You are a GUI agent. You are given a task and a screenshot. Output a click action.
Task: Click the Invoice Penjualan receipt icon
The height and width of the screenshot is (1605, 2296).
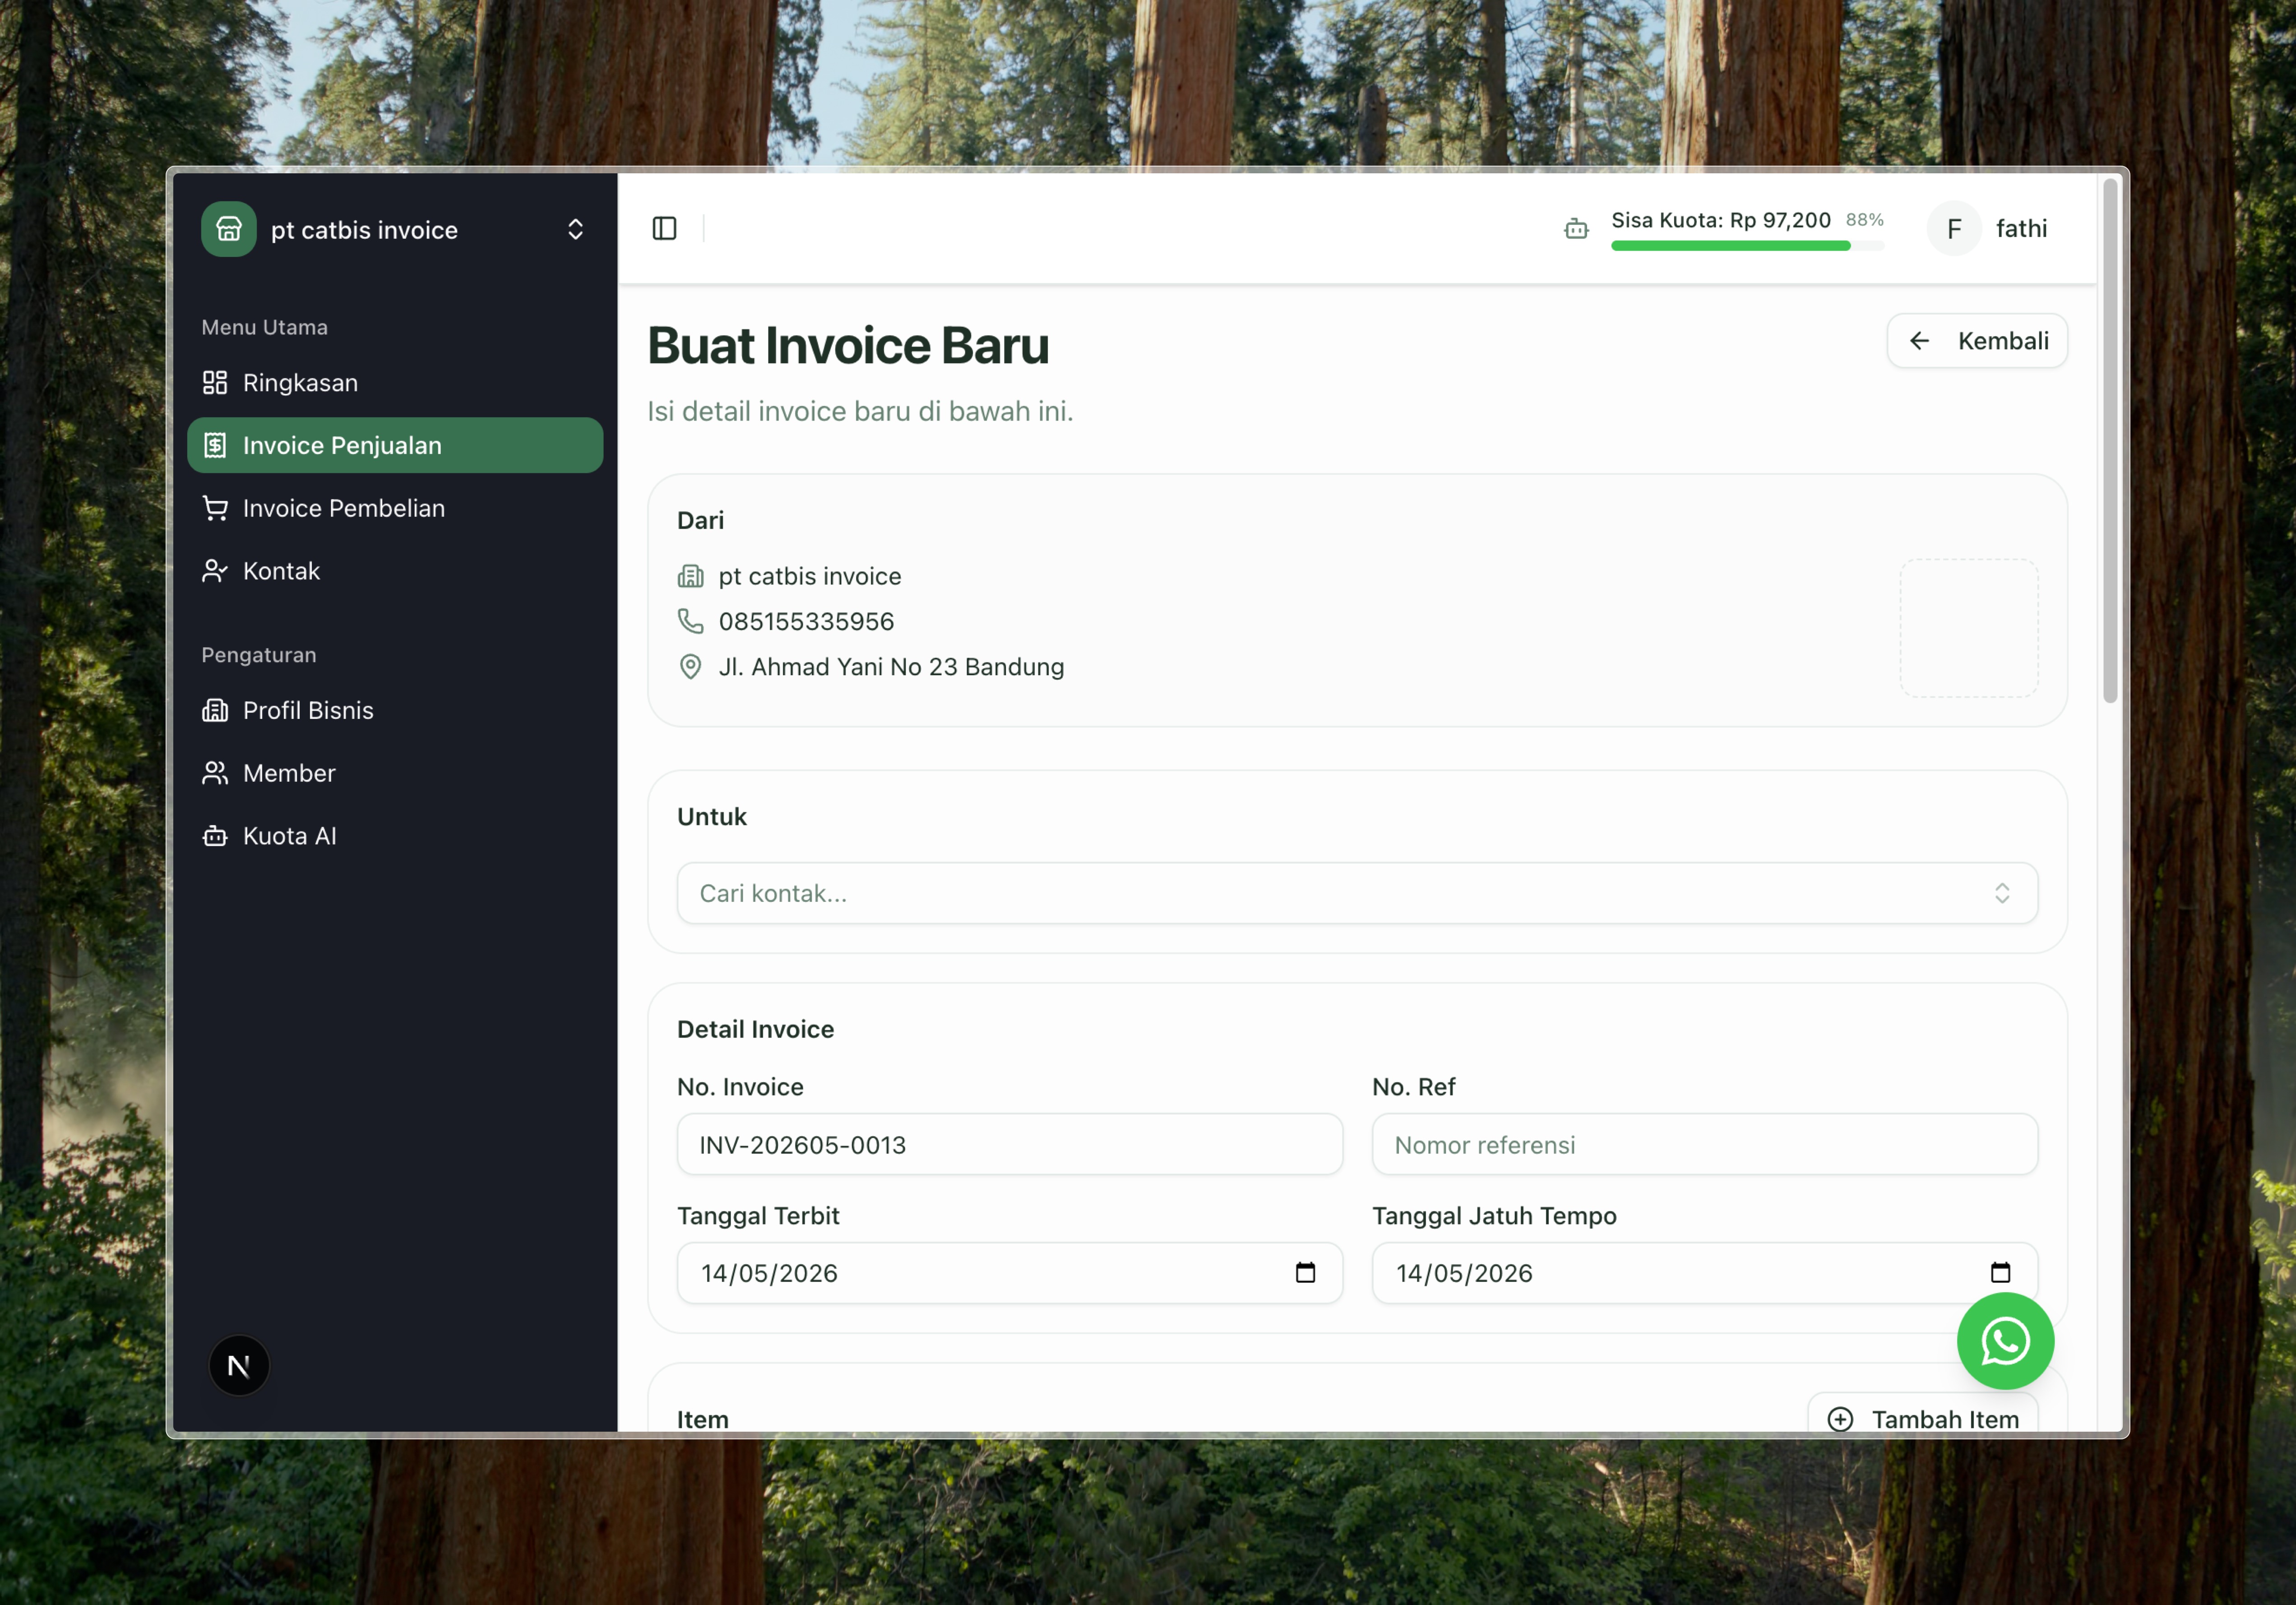(x=215, y=445)
